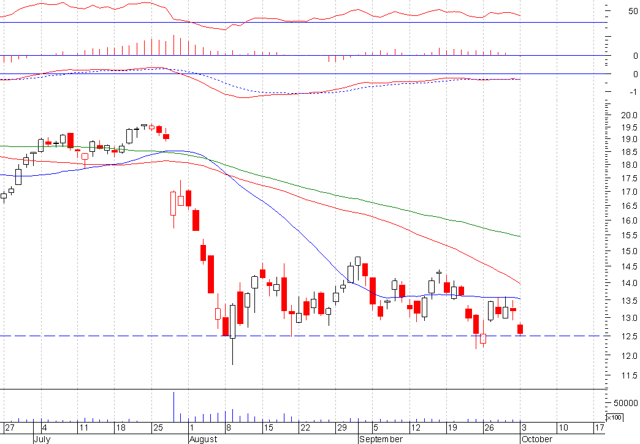The width and height of the screenshot is (640, 444).
Task: Click the 19.0 price level label
Action: [629, 140]
